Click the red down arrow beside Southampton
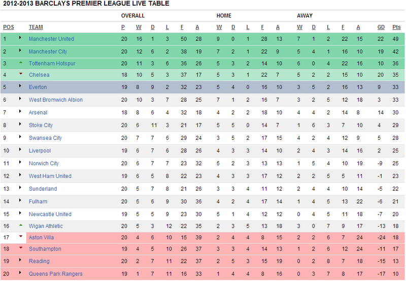406x281 pixels. (x=21, y=248)
